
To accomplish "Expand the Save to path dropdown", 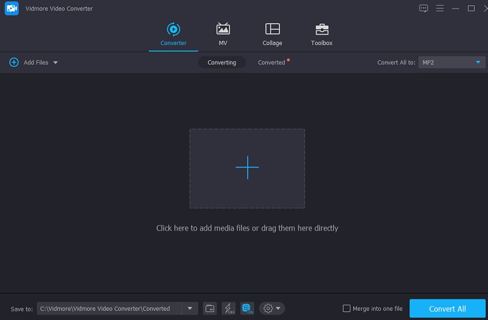I will [190, 308].
